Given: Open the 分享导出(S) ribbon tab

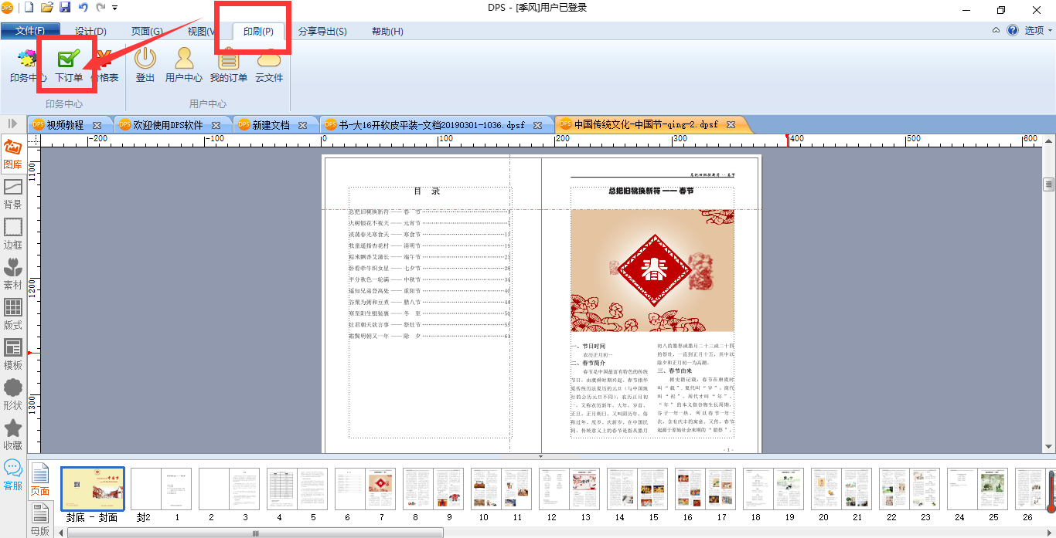Looking at the screenshot, I should pyautogui.click(x=322, y=32).
